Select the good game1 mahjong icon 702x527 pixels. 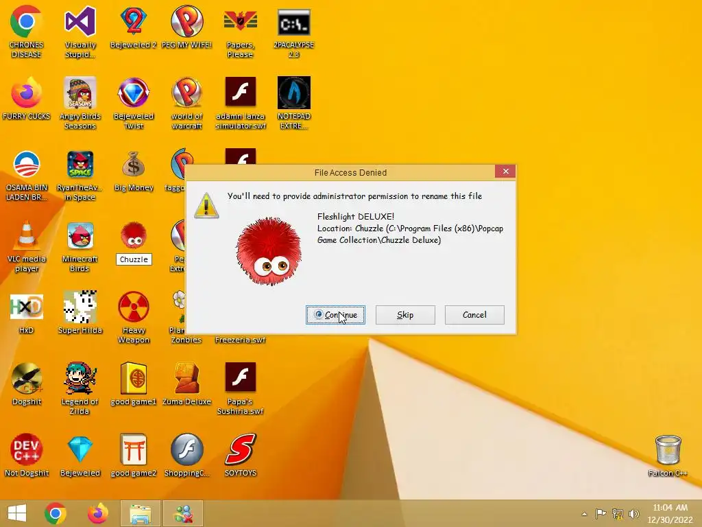tap(134, 378)
